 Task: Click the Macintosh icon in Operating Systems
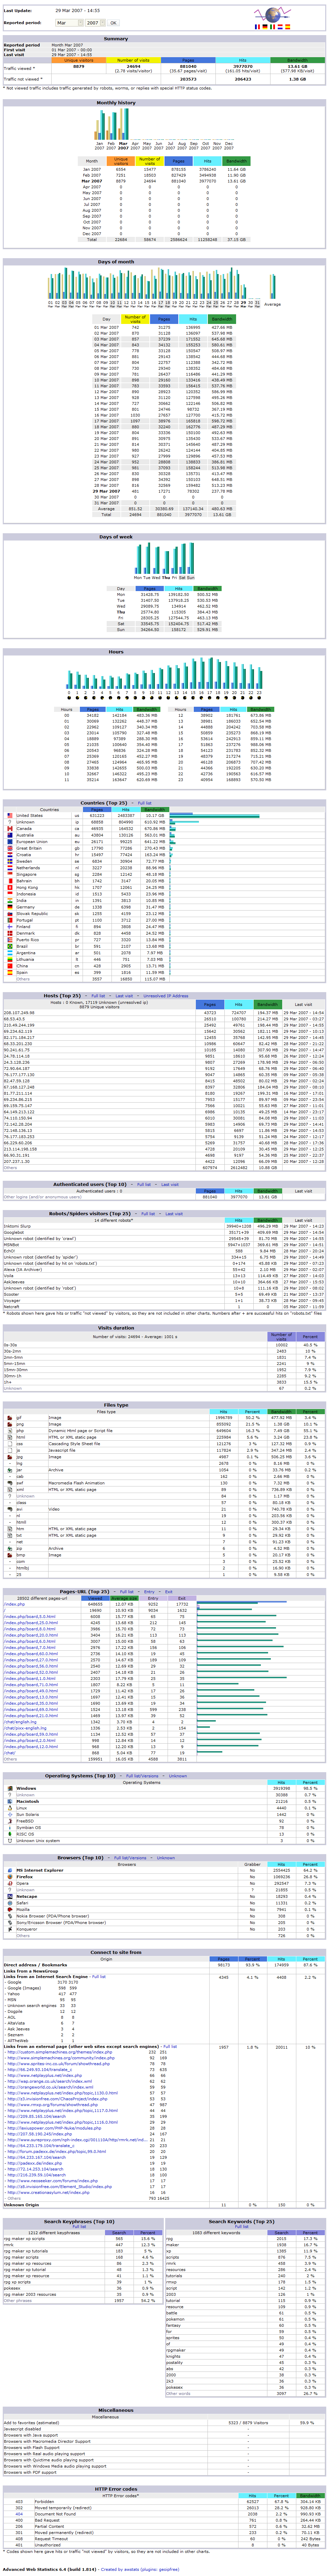[x=10, y=1801]
